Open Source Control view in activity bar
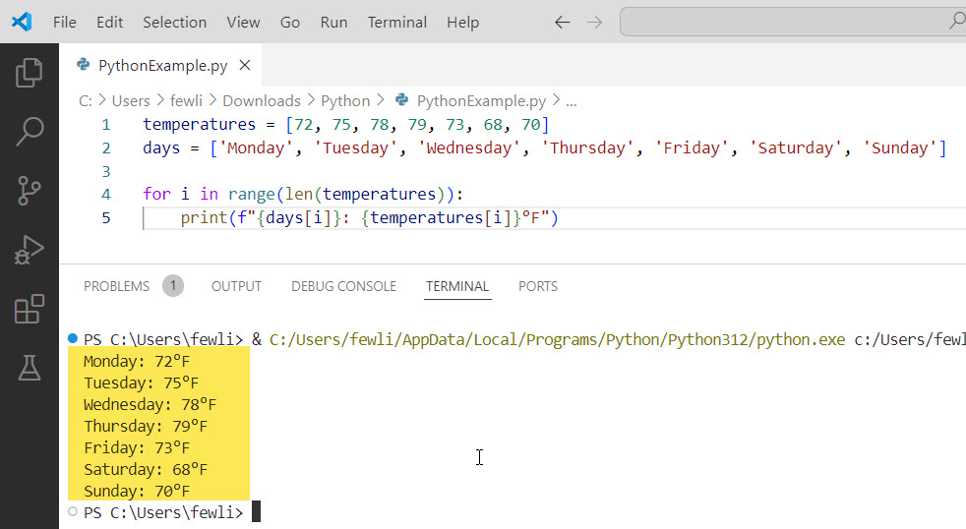 [x=29, y=191]
